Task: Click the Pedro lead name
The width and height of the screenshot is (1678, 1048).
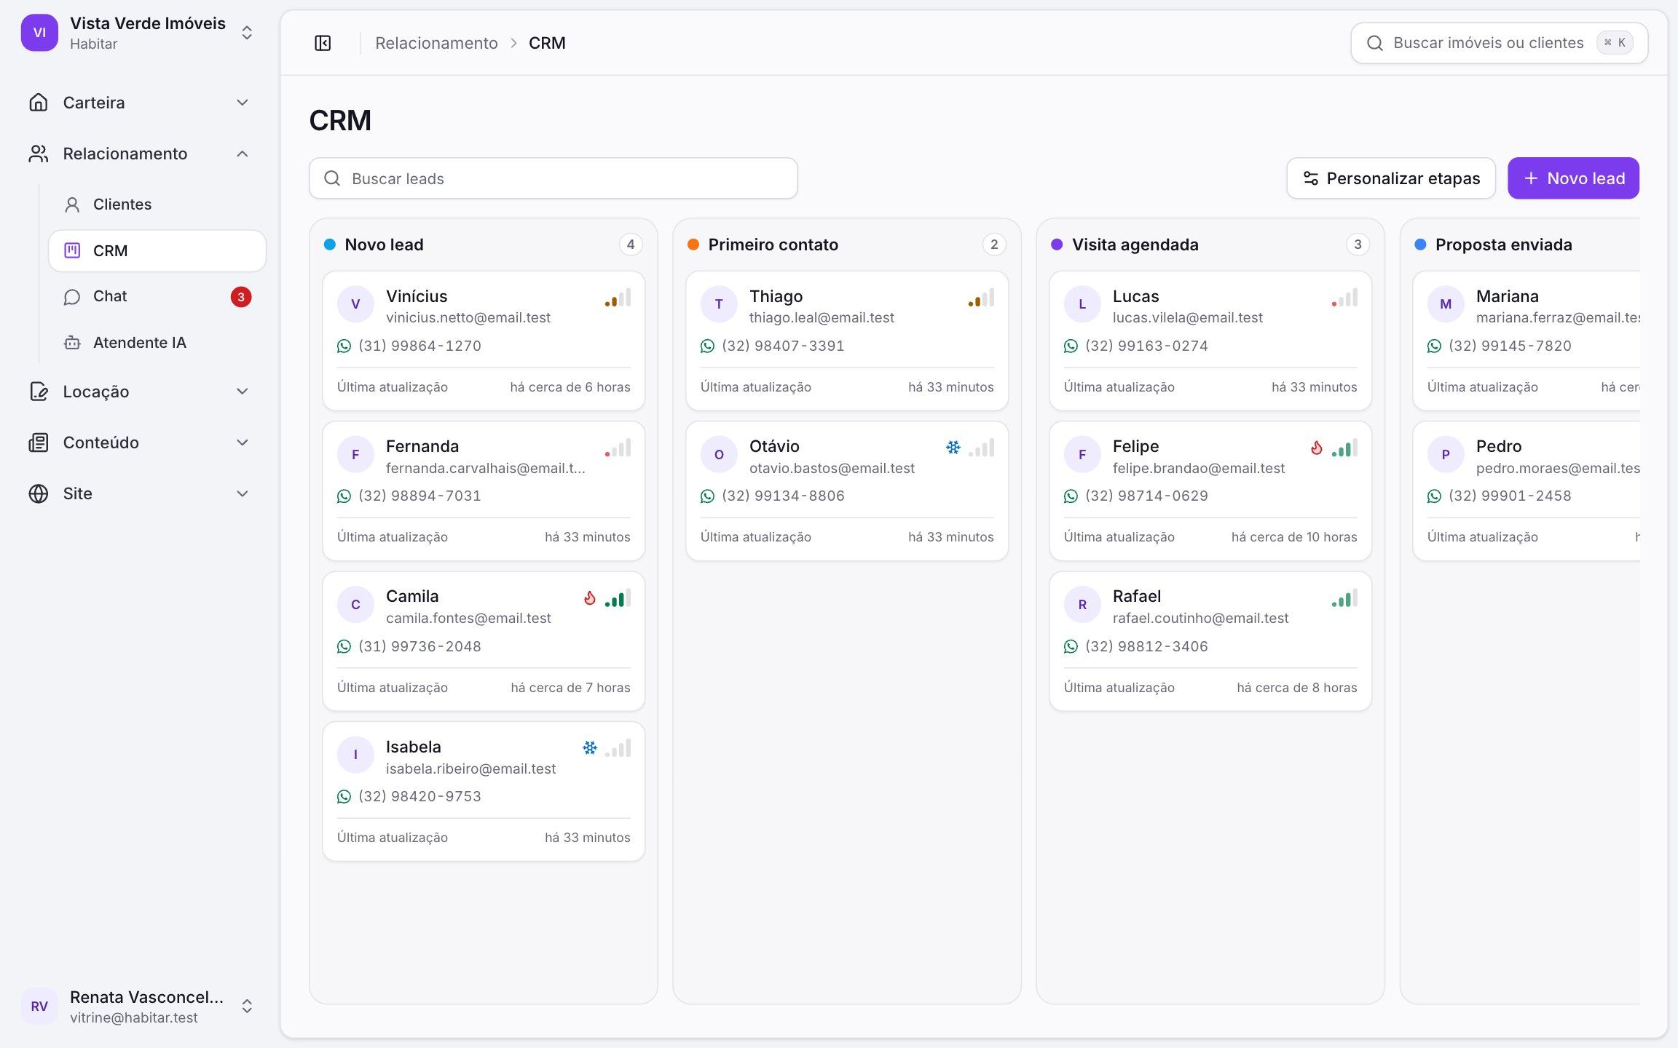Action: tap(1499, 446)
